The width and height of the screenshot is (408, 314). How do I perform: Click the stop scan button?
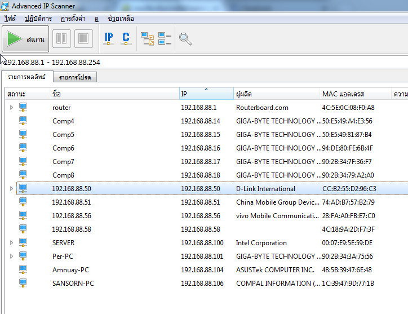83,39
